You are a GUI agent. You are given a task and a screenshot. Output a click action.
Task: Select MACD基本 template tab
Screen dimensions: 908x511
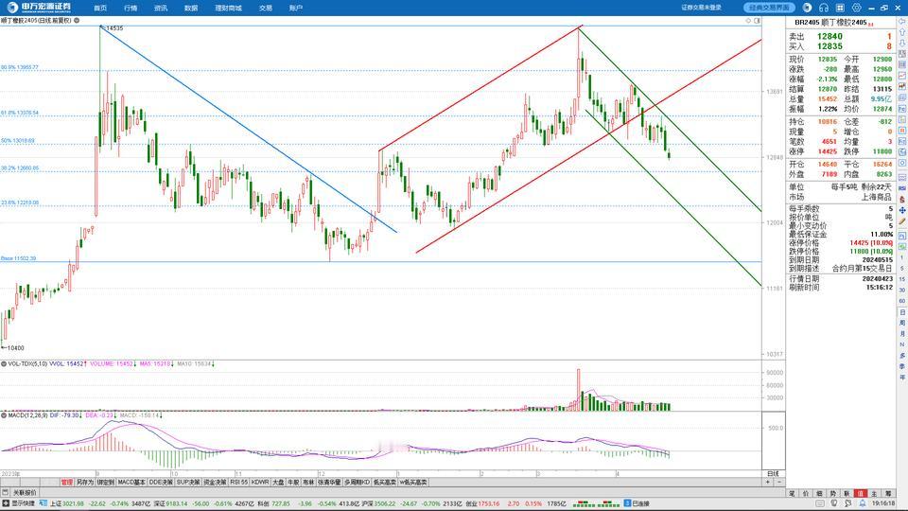(x=132, y=482)
